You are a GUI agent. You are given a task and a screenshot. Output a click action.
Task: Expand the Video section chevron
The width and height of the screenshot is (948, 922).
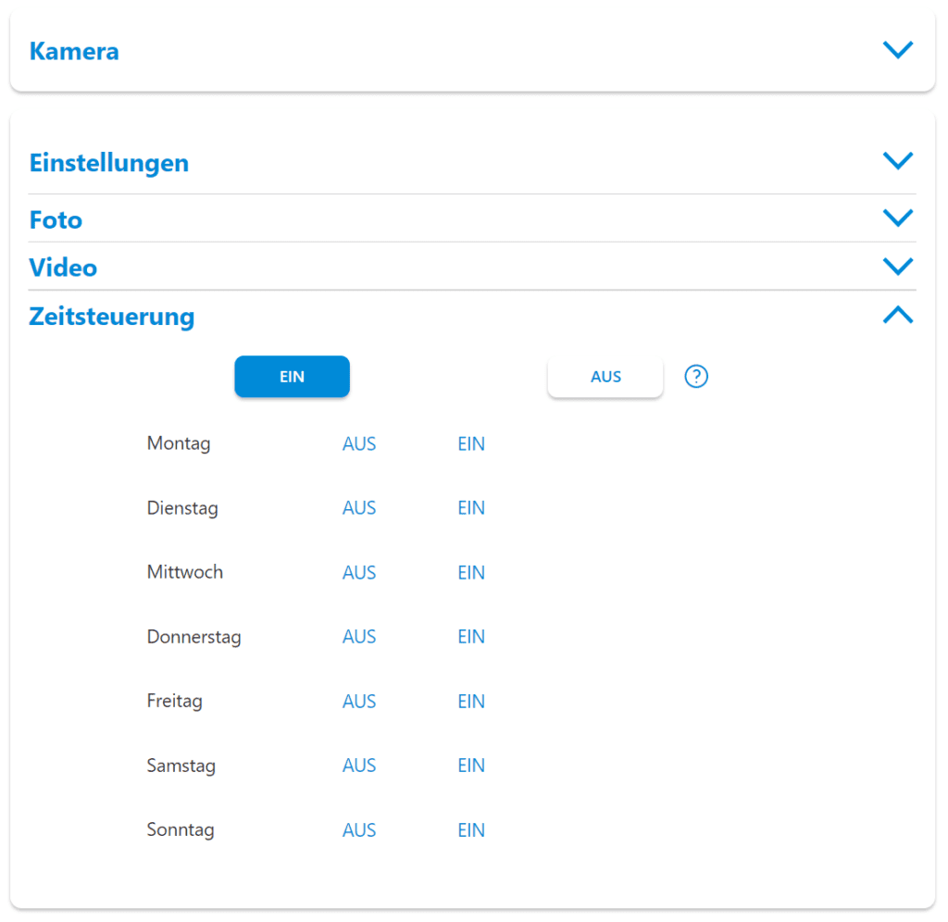pos(898,266)
